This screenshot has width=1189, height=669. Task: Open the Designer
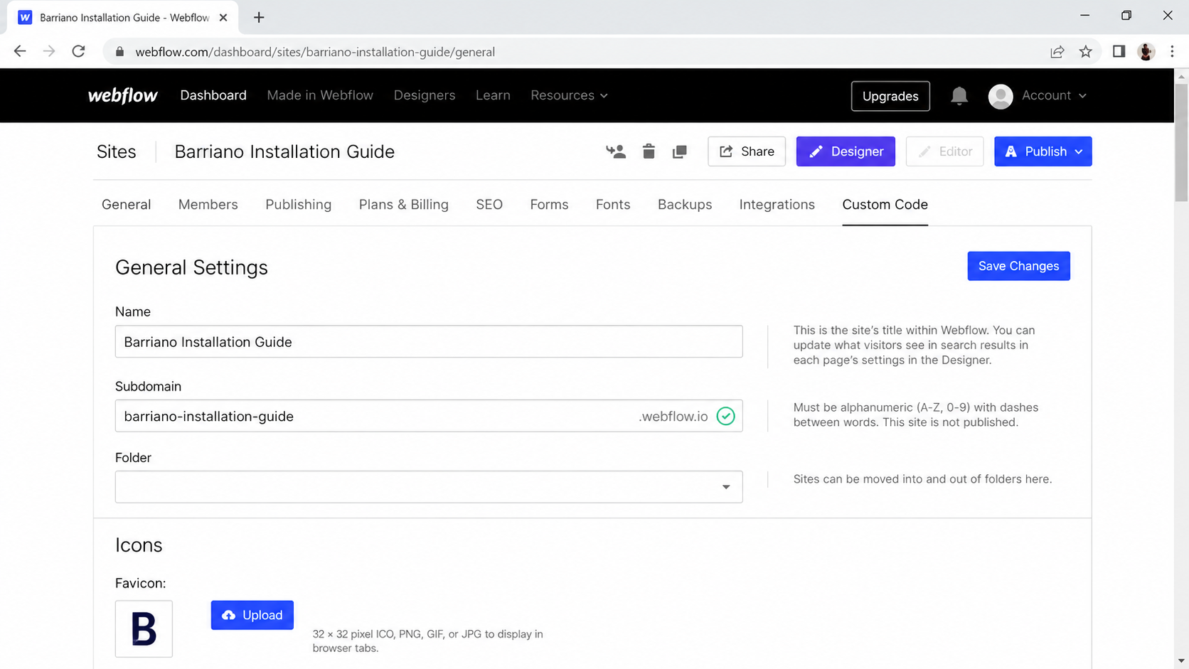click(846, 151)
